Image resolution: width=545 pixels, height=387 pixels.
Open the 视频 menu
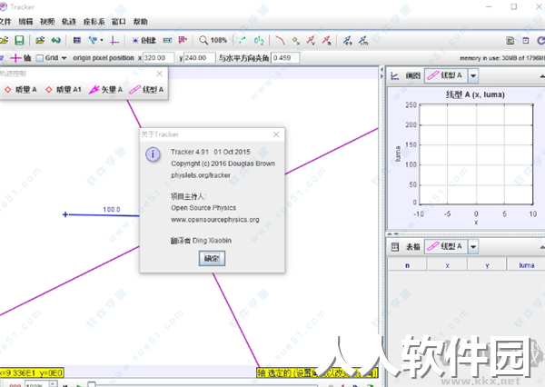click(47, 22)
